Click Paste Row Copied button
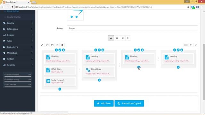205x115 pixels. pos(129,103)
